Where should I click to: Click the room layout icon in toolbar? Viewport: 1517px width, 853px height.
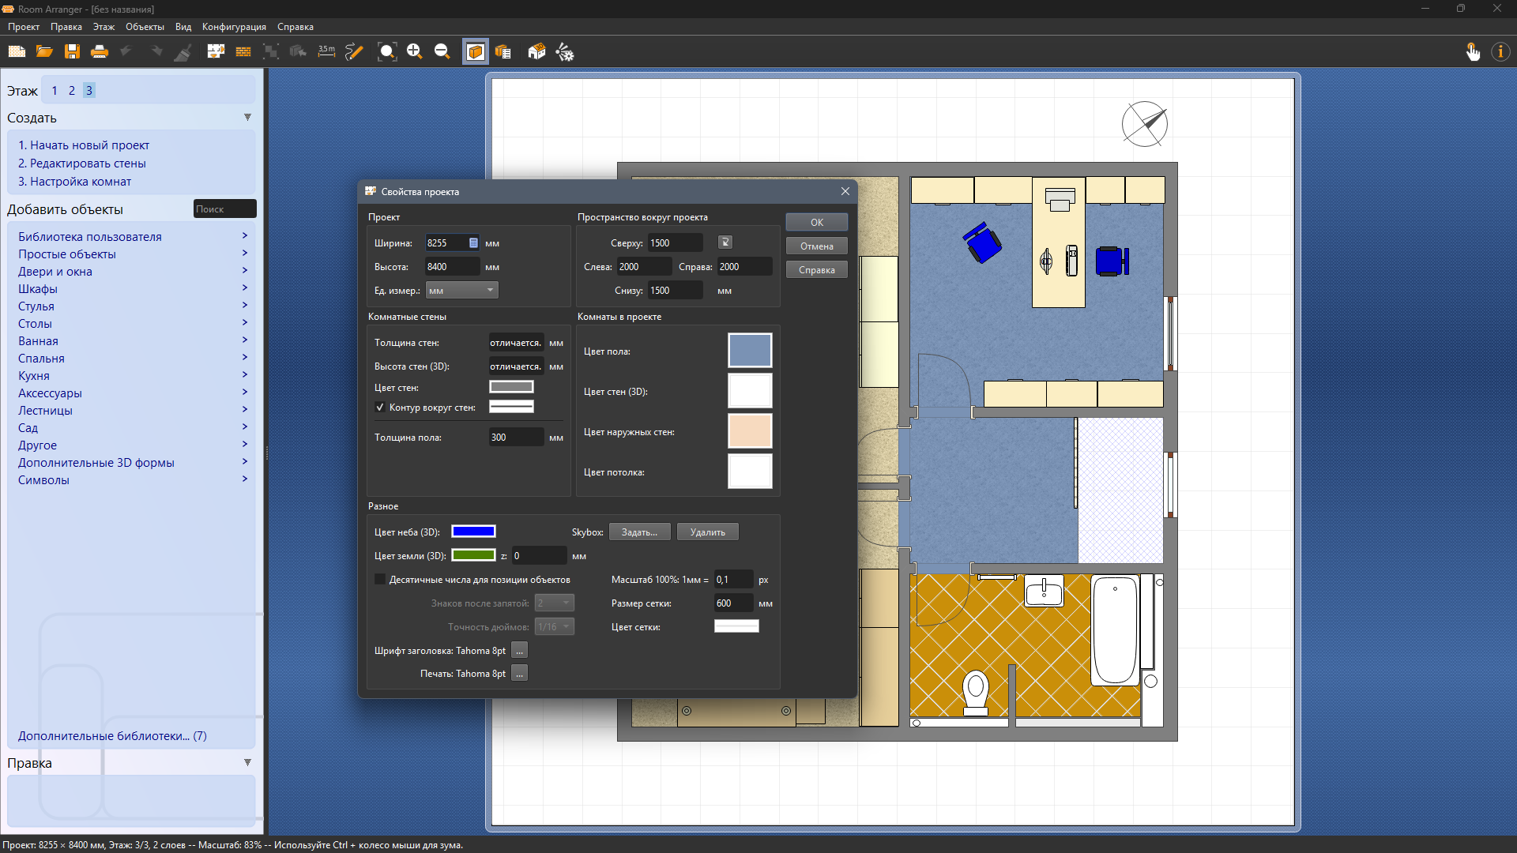click(216, 52)
